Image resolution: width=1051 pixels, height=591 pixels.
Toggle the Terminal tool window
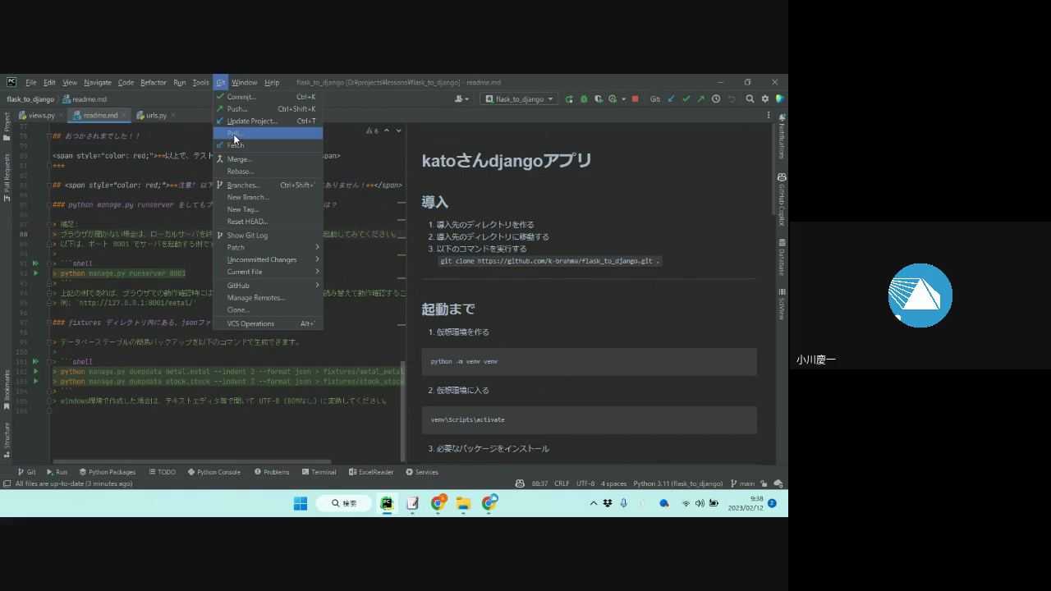tap(318, 472)
